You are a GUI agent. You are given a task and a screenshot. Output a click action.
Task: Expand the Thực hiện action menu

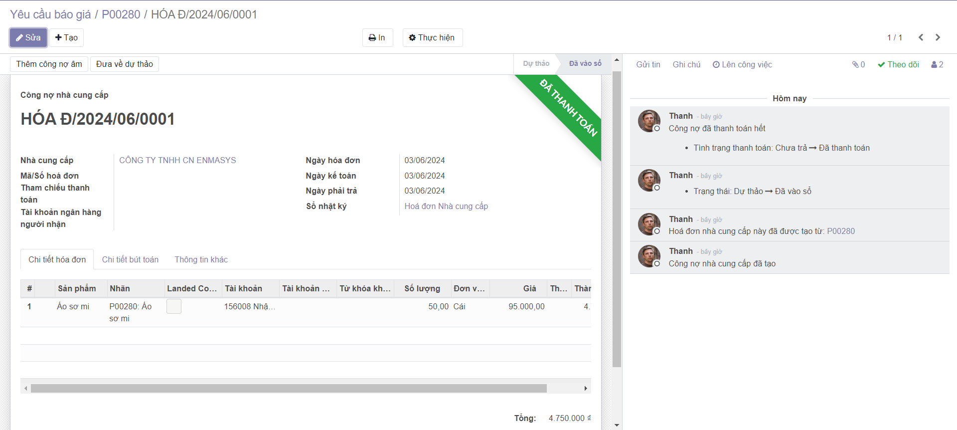(432, 38)
